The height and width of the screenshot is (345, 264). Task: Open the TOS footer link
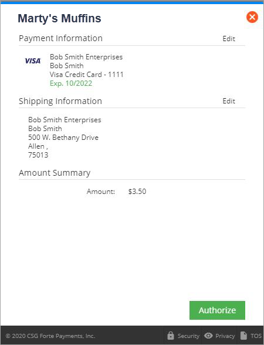point(256,336)
